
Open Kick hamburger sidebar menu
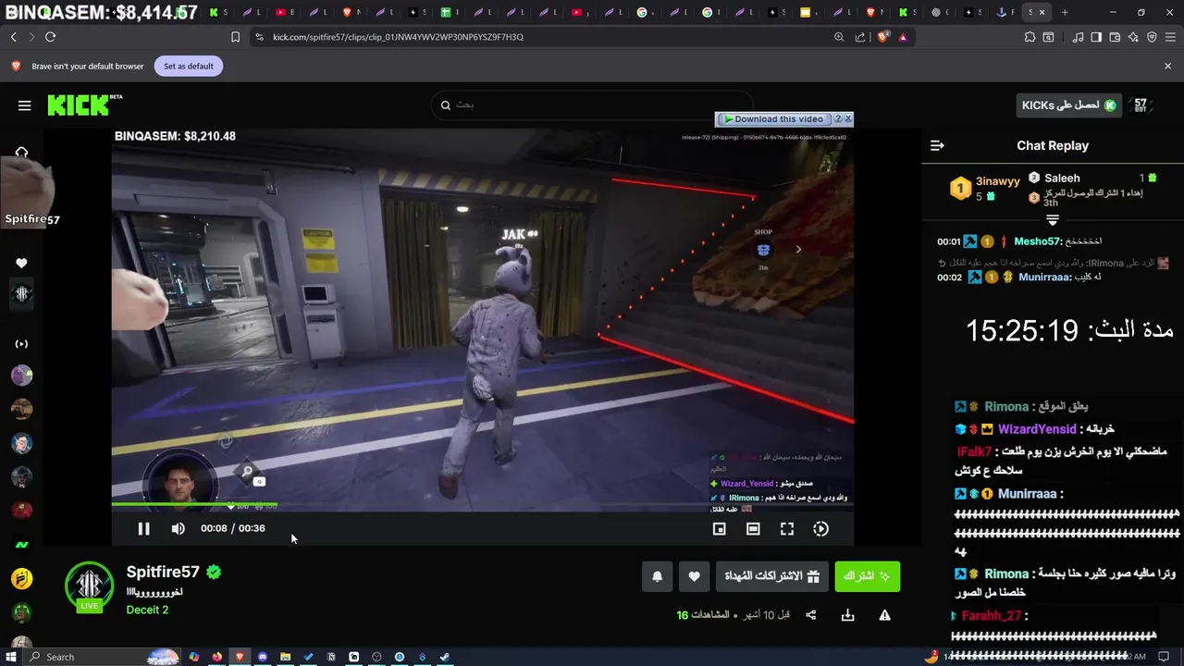click(x=25, y=105)
